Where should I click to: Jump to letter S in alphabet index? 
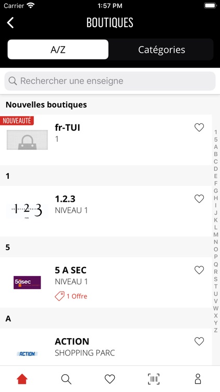click(216, 279)
